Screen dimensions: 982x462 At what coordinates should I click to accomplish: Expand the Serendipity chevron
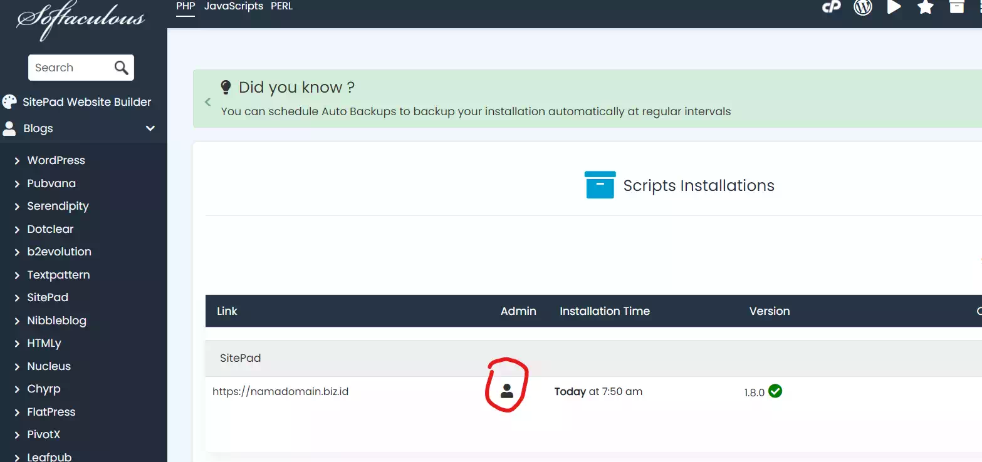click(18, 207)
